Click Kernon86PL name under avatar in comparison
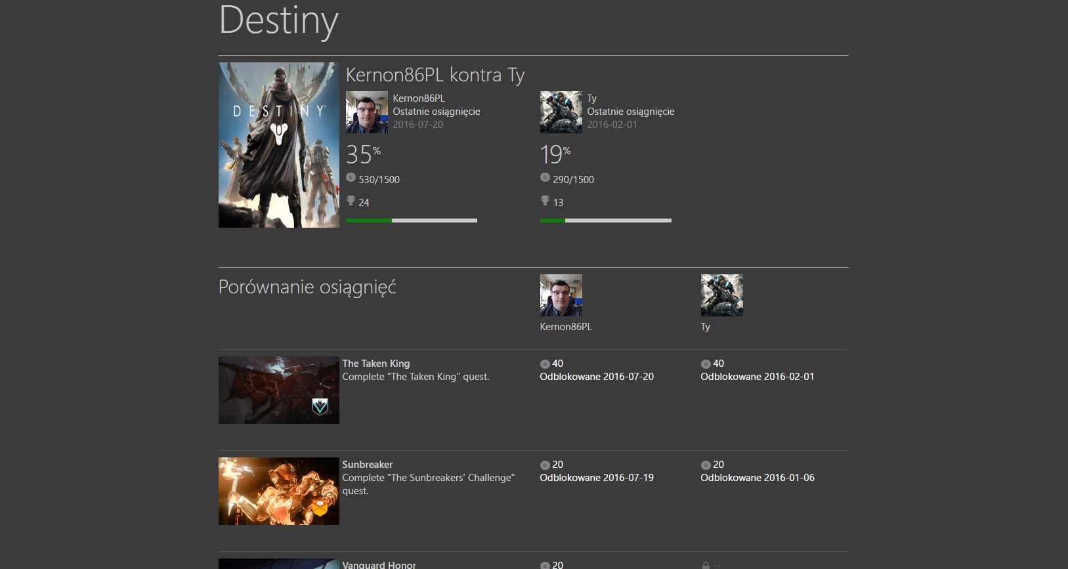 pyautogui.click(x=566, y=327)
